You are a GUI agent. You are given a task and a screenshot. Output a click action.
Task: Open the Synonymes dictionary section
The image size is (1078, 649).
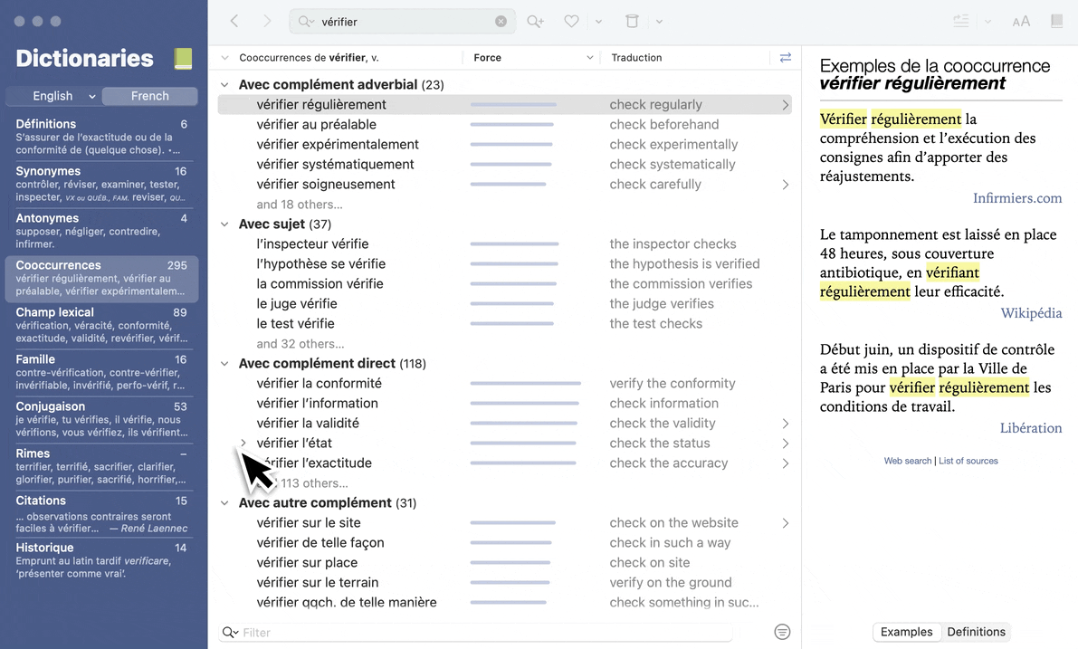tap(101, 184)
